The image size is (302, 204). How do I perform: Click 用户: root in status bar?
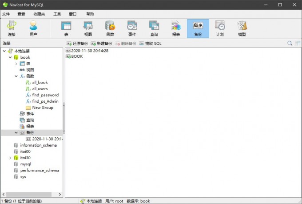coord(114,201)
